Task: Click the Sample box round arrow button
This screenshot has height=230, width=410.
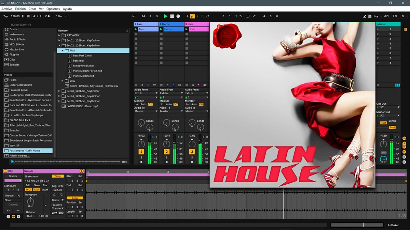Action: [81, 171]
